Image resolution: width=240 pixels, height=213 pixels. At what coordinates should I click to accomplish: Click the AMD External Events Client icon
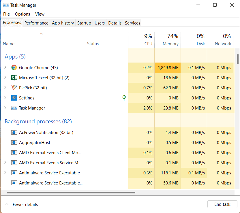coord(14,152)
